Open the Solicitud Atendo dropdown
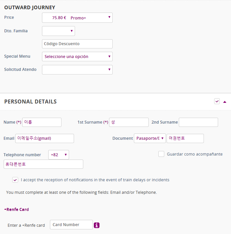The image size is (231, 234). (x=77, y=70)
